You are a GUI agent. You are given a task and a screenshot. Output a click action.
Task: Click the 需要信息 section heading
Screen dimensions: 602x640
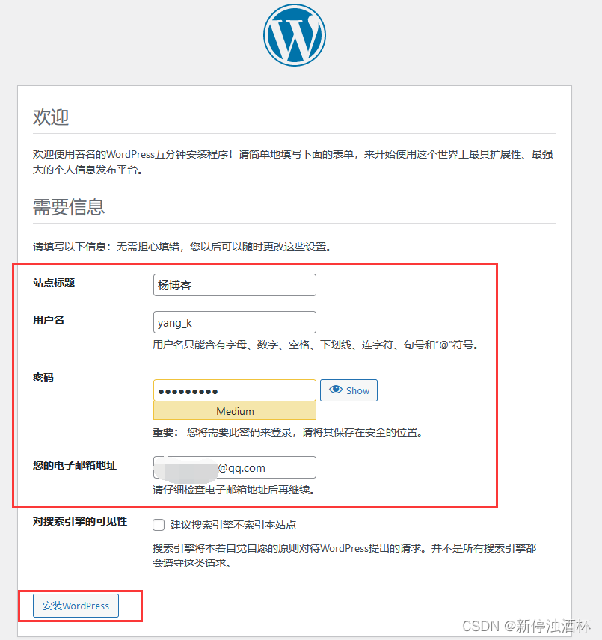(x=69, y=206)
